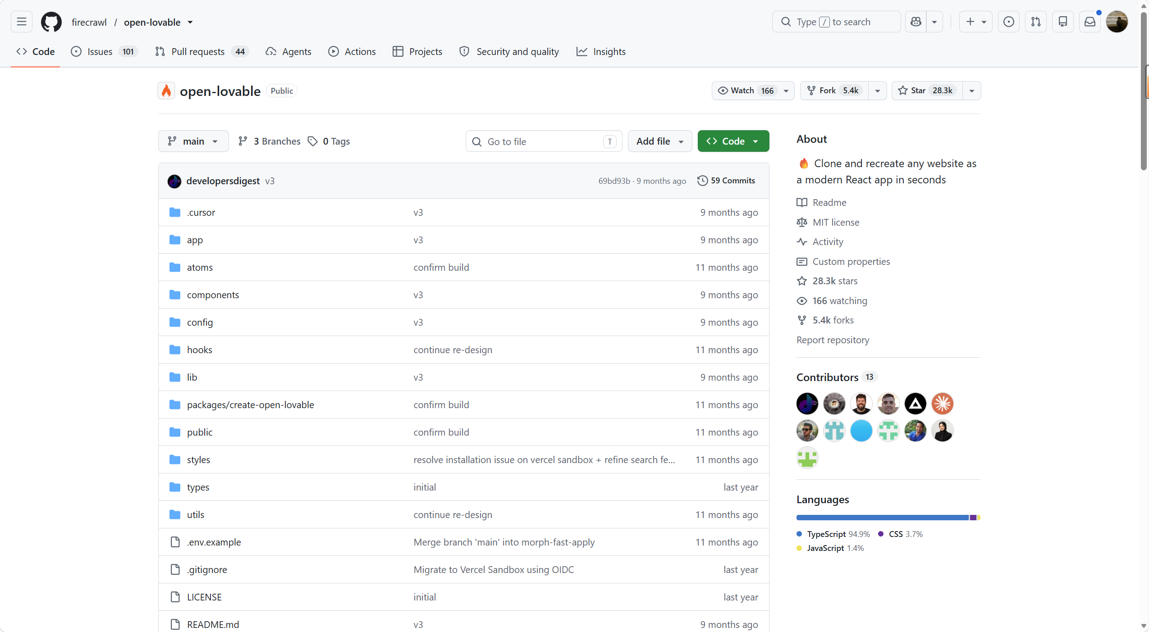The height and width of the screenshot is (632, 1149).
Task: View the 3 Branches link
Action: click(270, 141)
